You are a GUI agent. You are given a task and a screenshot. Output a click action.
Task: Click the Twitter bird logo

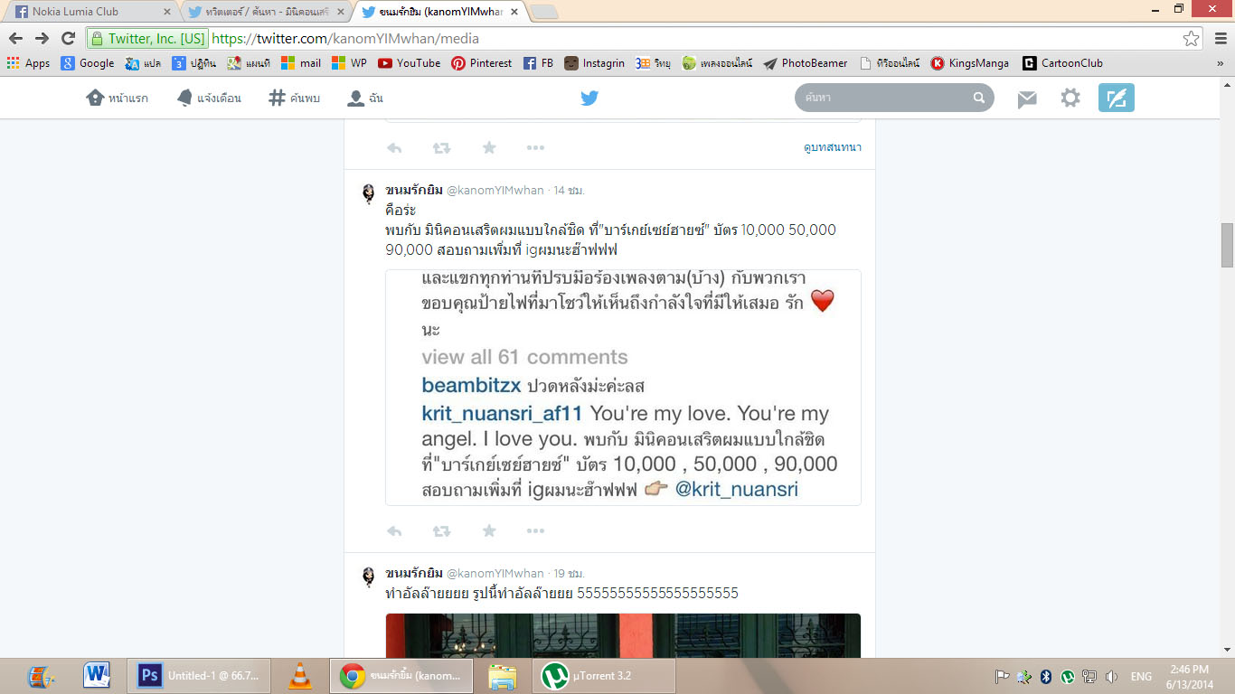589,98
